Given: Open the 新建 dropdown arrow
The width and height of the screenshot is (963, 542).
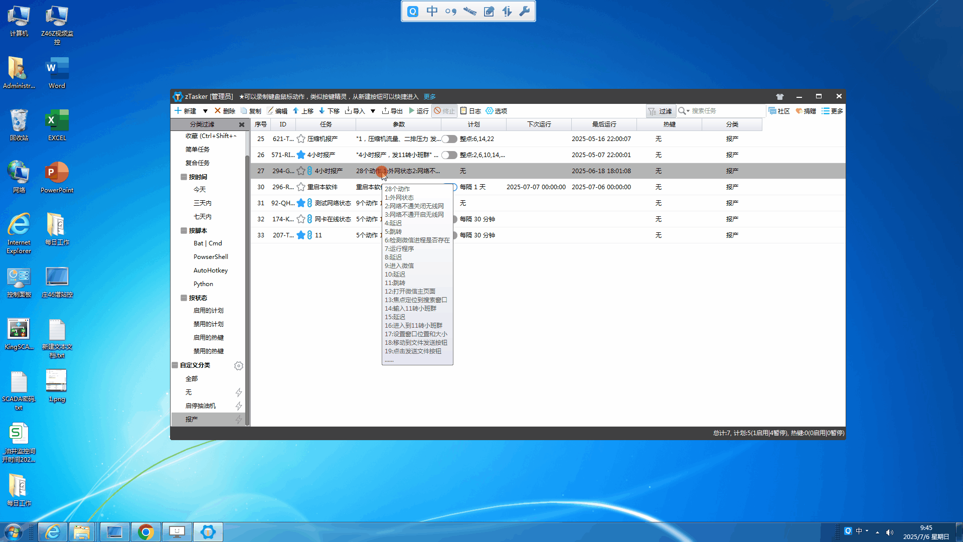Looking at the screenshot, I should click(205, 111).
